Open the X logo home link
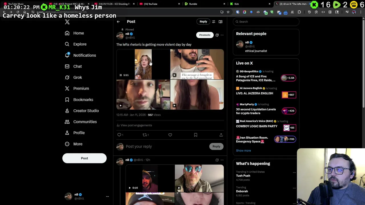Image resolution: width=365 pixels, height=205 pixels. point(67,22)
